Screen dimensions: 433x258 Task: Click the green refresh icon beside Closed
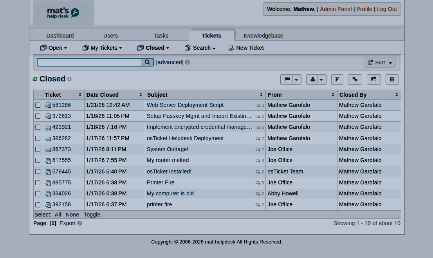pyautogui.click(x=35, y=79)
